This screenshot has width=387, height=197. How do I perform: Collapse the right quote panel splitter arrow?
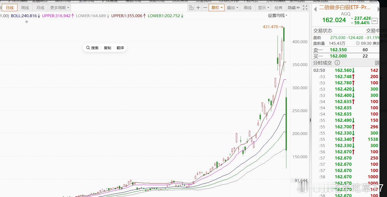pyautogui.click(x=310, y=120)
